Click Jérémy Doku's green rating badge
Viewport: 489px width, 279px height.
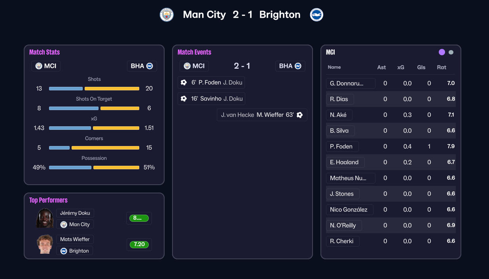pos(138,218)
